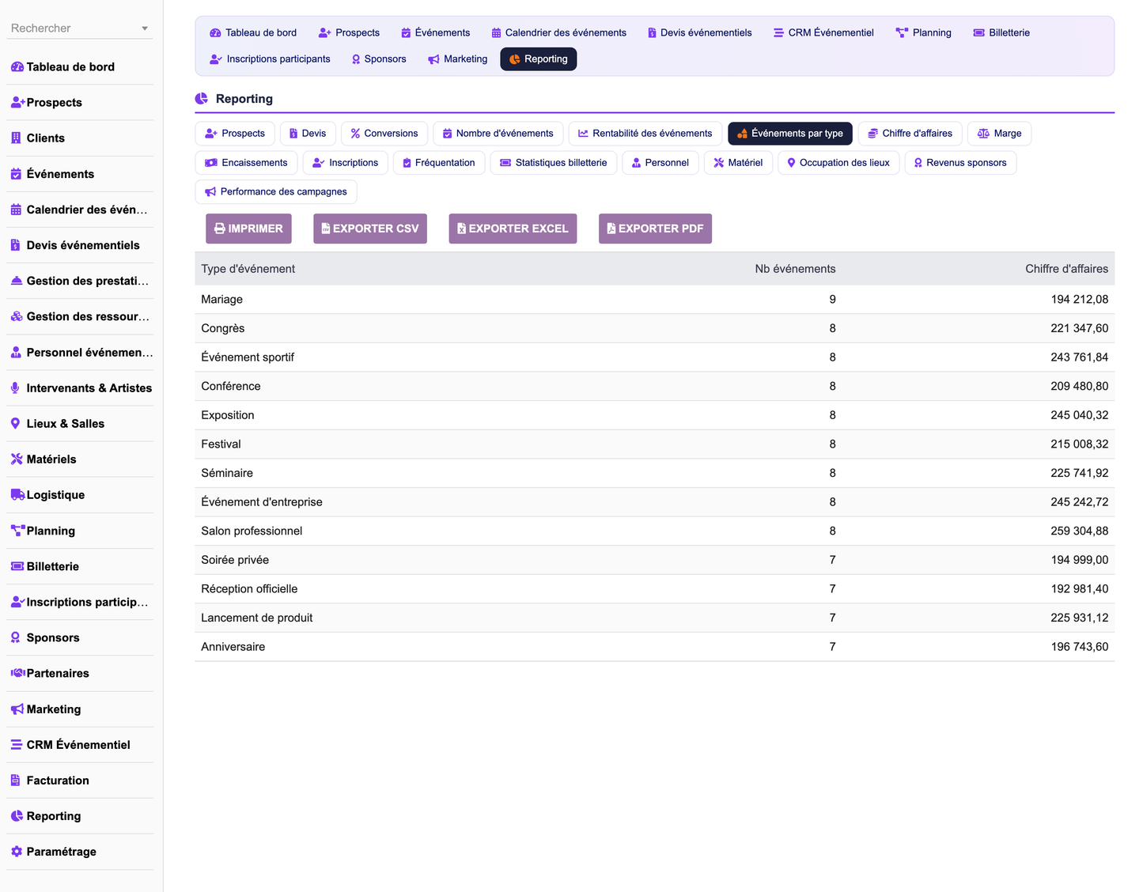This screenshot has height=892, width=1143.
Task: Switch to the Chiffre d'affaires report tab
Action: click(x=910, y=134)
